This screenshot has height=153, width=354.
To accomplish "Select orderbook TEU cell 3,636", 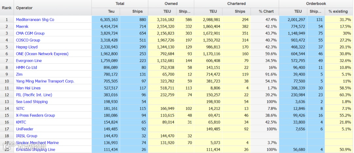I will [x=293, y=102].
